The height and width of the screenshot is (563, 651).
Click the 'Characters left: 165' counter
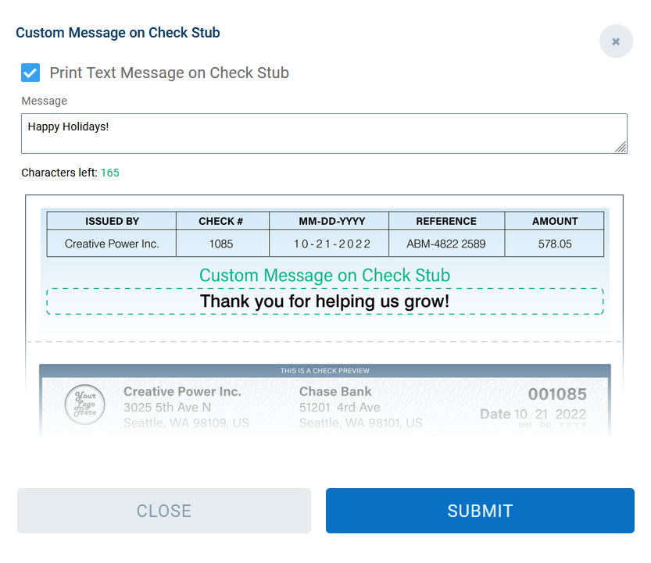pyautogui.click(x=70, y=173)
